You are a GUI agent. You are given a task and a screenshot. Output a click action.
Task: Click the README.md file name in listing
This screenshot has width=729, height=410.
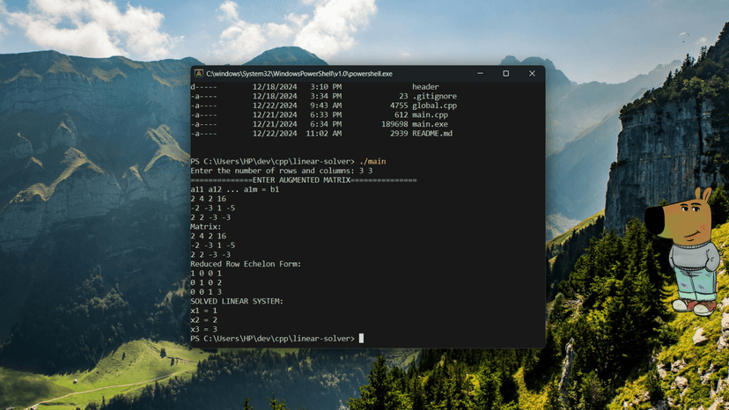click(x=431, y=134)
